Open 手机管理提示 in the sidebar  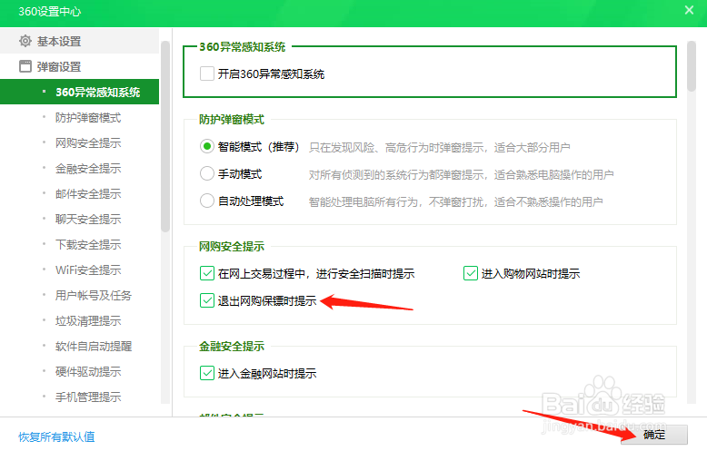pos(88,397)
